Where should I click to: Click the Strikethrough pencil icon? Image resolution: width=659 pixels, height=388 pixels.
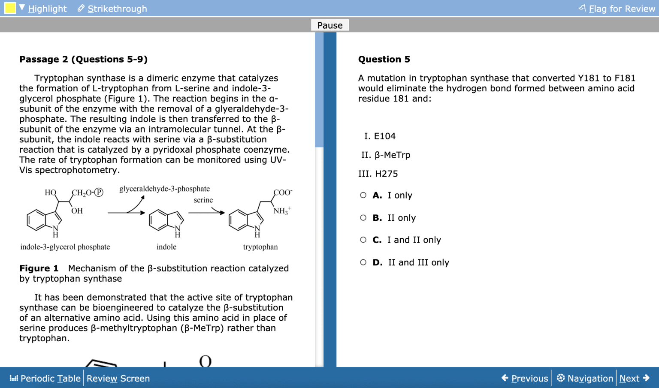(x=81, y=8)
